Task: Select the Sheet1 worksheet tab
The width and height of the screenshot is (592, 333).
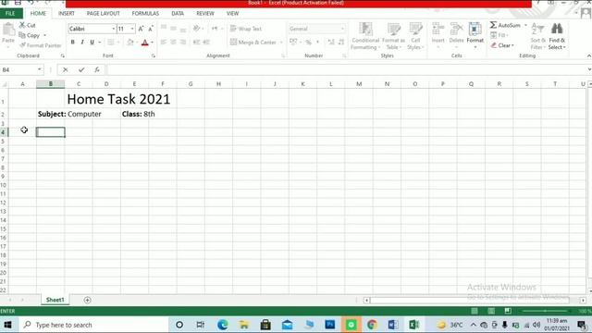Action: (x=55, y=300)
